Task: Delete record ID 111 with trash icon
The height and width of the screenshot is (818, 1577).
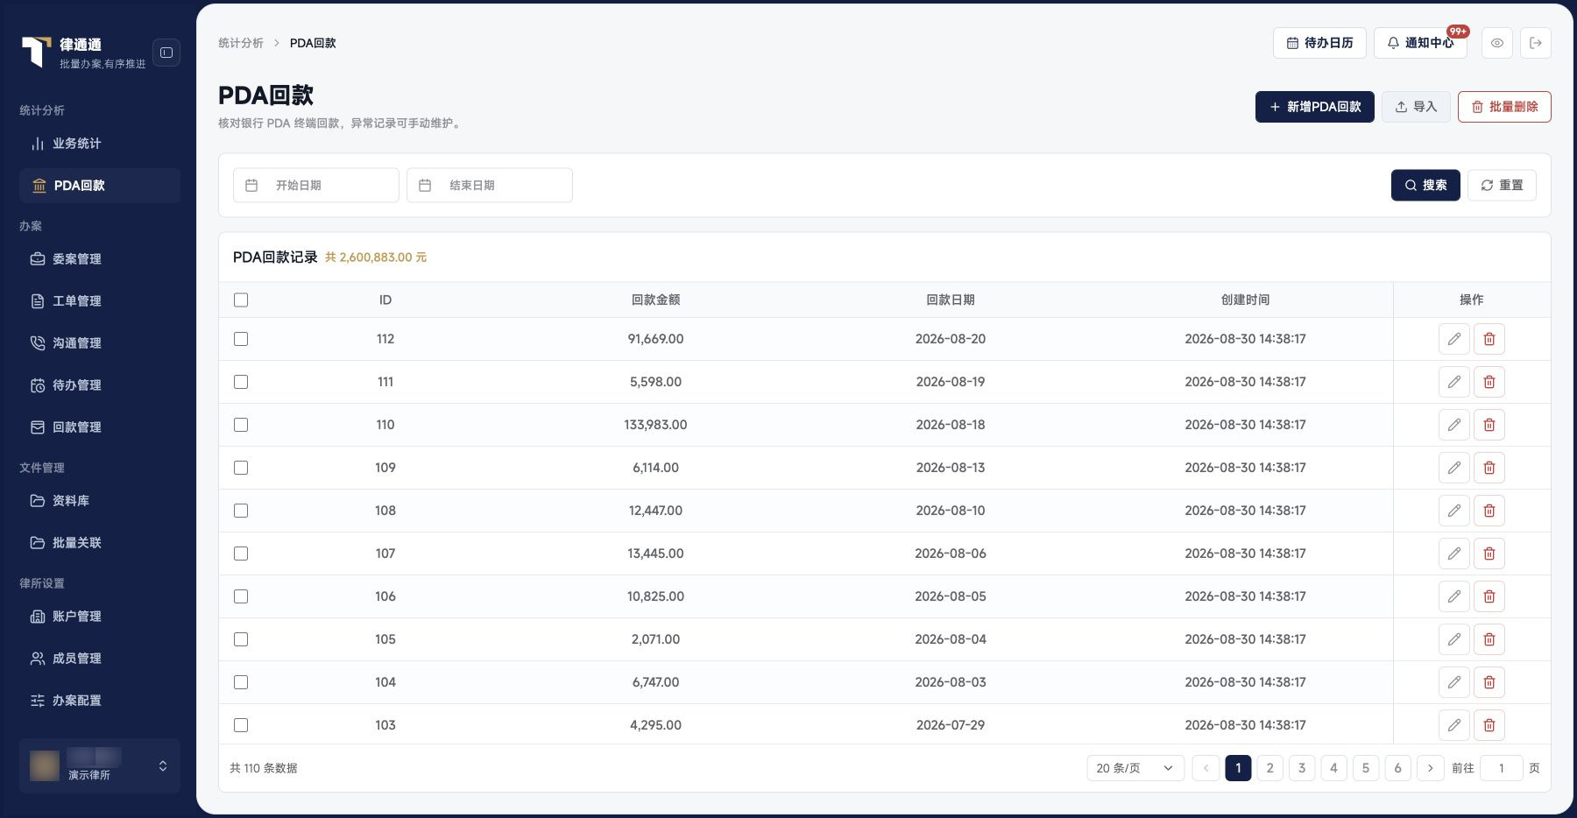Action: [x=1489, y=382]
